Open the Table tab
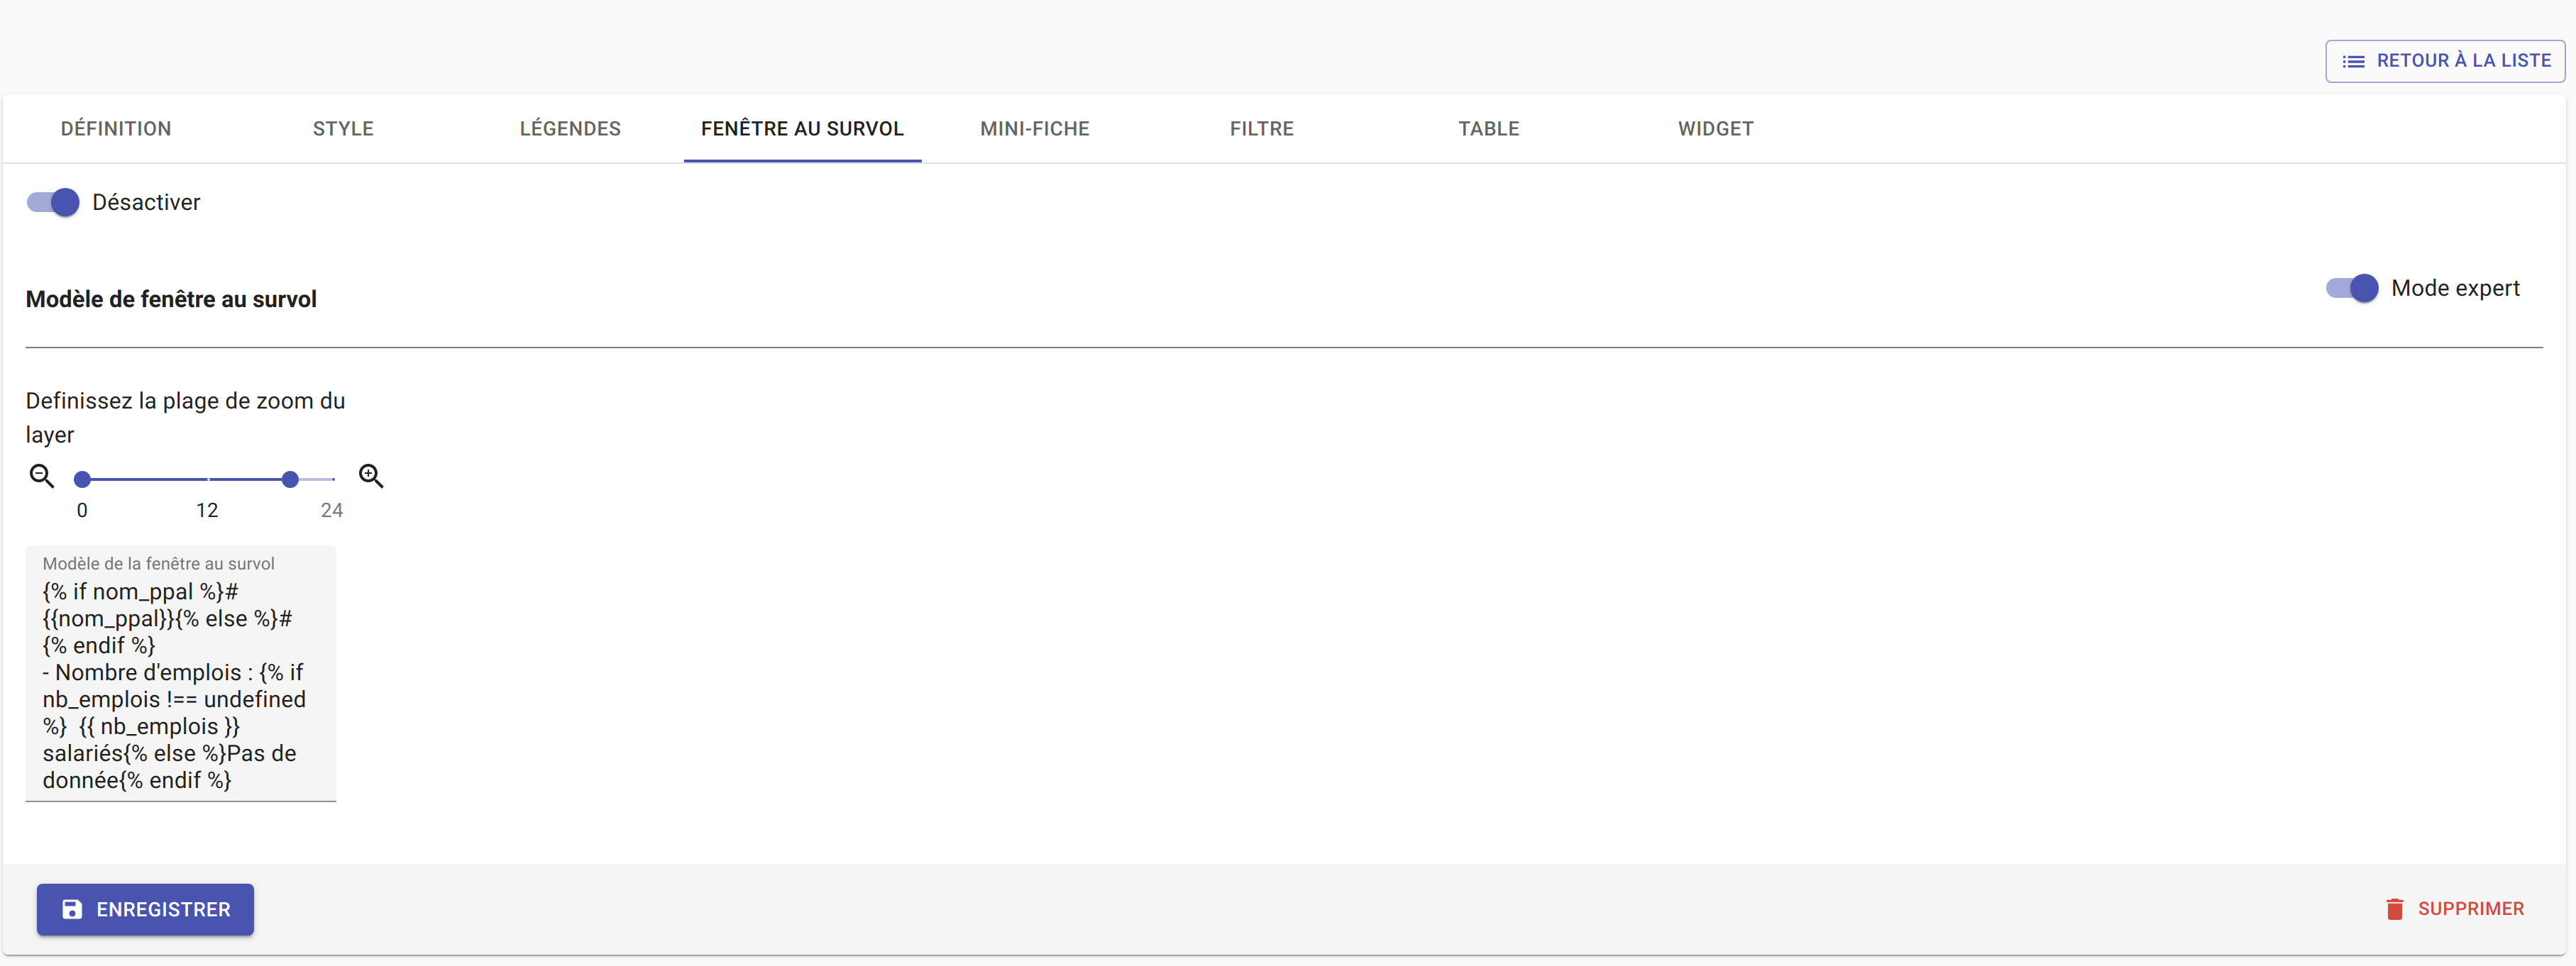Image resolution: width=2576 pixels, height=966 pixels. [1489, 129]
